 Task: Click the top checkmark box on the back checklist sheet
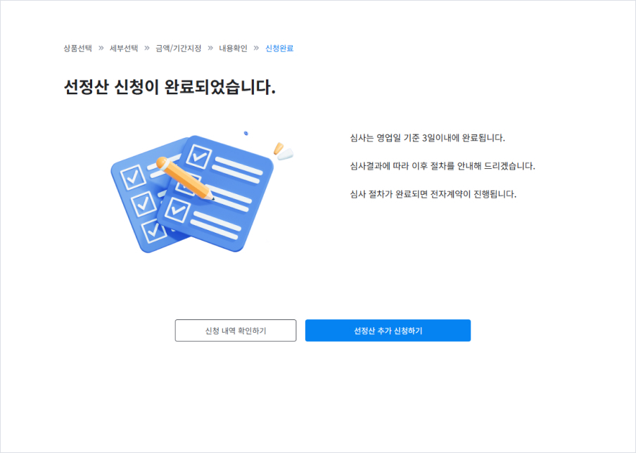(133, 177)
